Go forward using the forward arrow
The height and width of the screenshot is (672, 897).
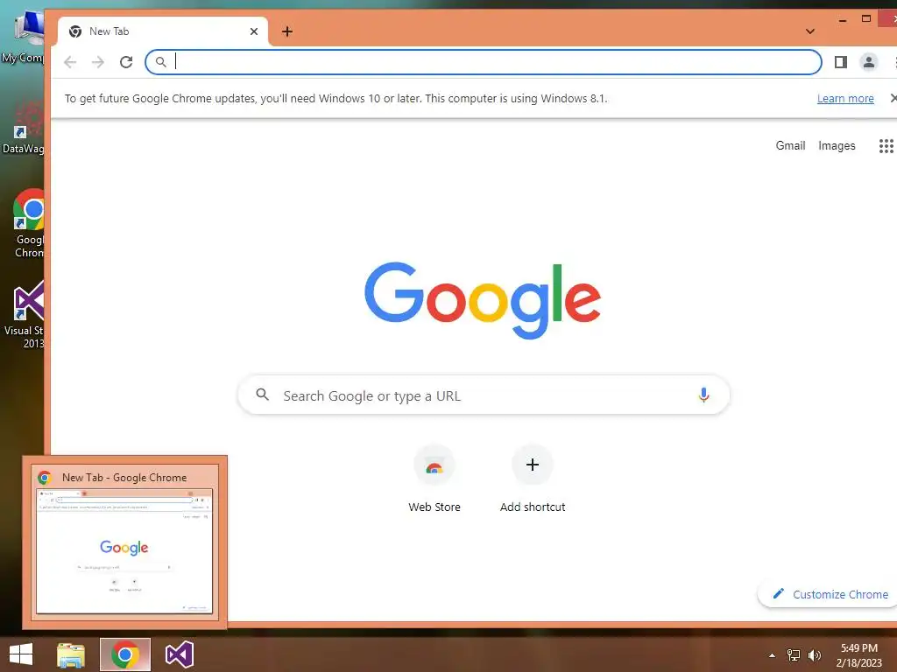(x=98, y=62)
